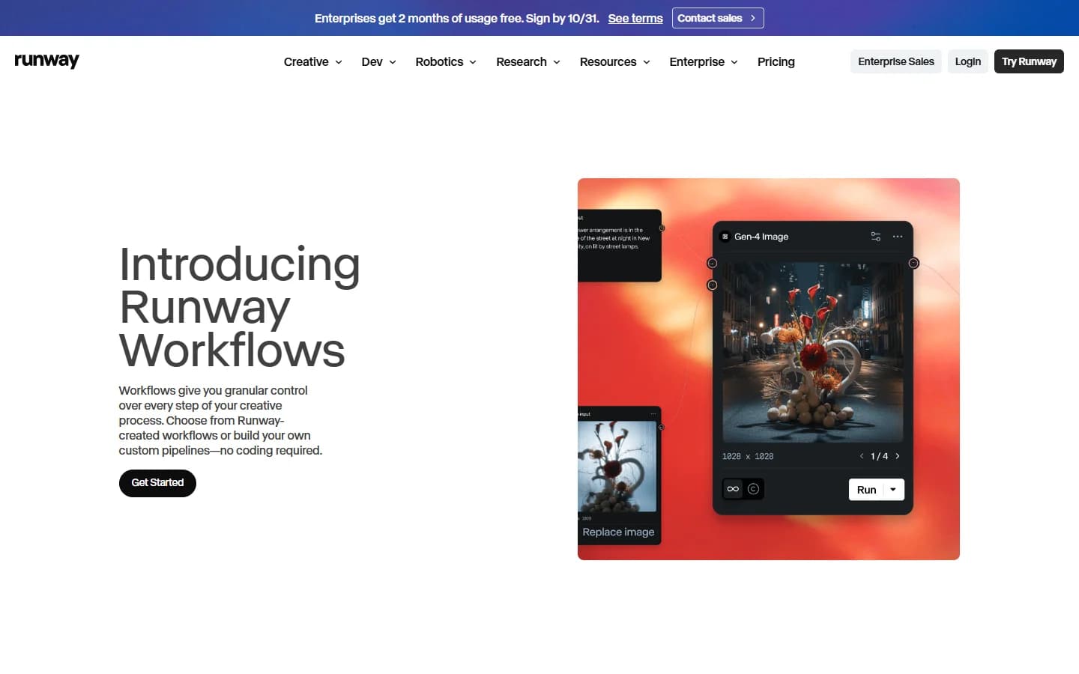The image size is (1079, 674).
Task: Go to previous generated image arrow
Action: tap(862, 456)
